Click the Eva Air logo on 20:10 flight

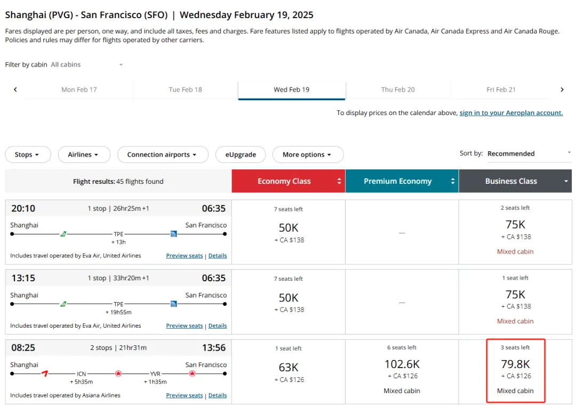pos(63,234)
